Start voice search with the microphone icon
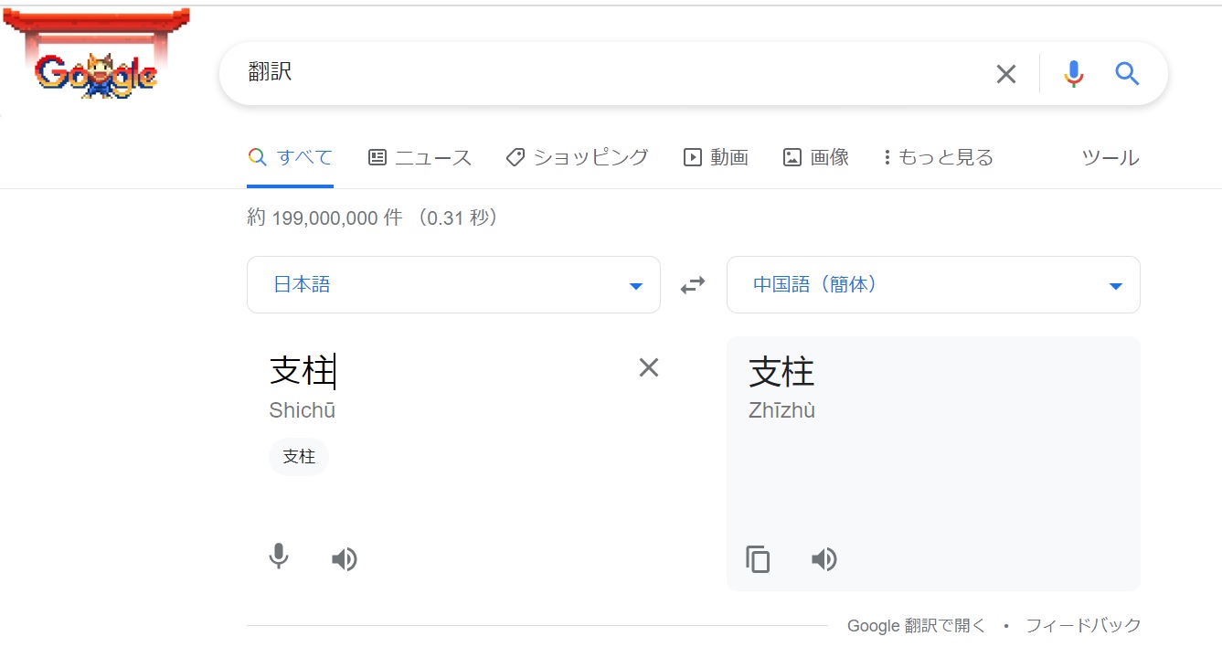 pos(1074,74)
